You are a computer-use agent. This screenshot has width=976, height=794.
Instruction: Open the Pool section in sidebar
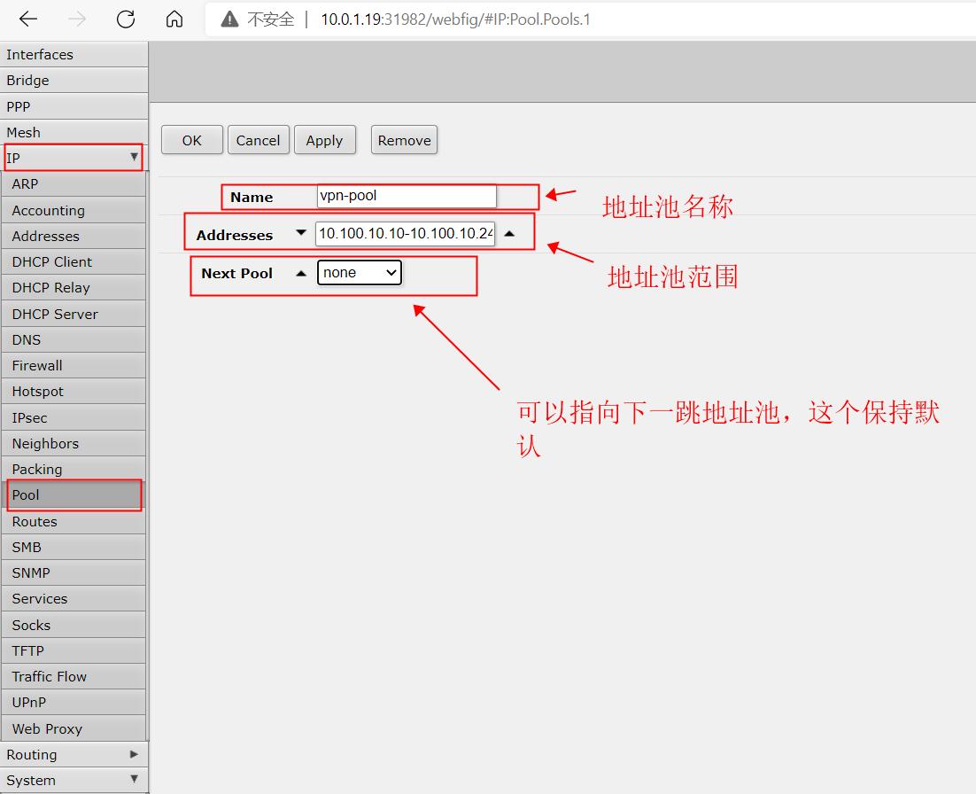[24, 494]
